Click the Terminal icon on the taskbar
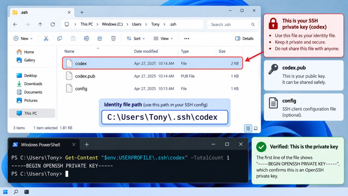This screenshot has height=196, width=348. [27, 192]
